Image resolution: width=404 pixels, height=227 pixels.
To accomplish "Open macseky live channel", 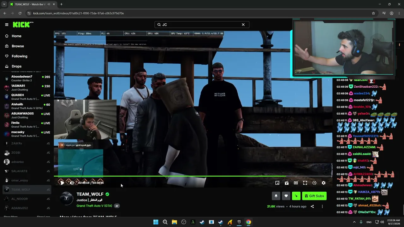I will click(27, 134).
